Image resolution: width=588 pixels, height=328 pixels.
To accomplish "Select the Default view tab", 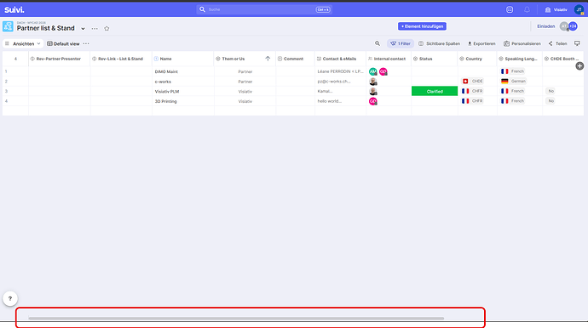I will [x=63, y=43].
